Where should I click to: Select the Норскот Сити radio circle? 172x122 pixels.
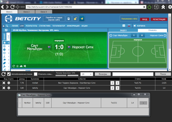click(165, 35)
